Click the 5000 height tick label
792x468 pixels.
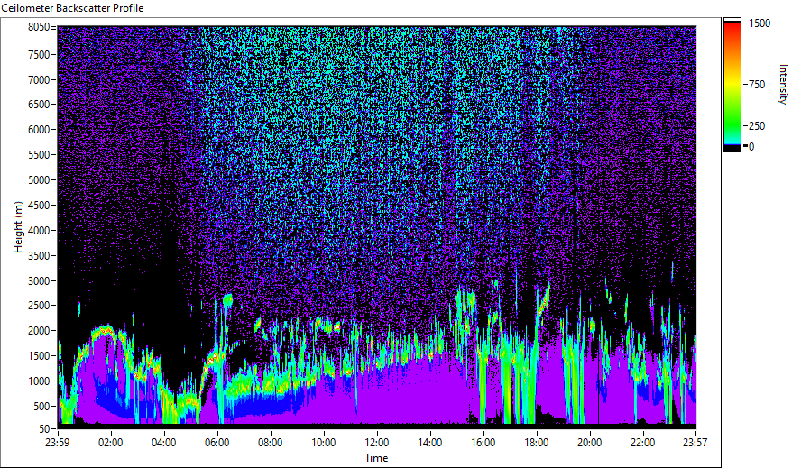click(39, 180)
